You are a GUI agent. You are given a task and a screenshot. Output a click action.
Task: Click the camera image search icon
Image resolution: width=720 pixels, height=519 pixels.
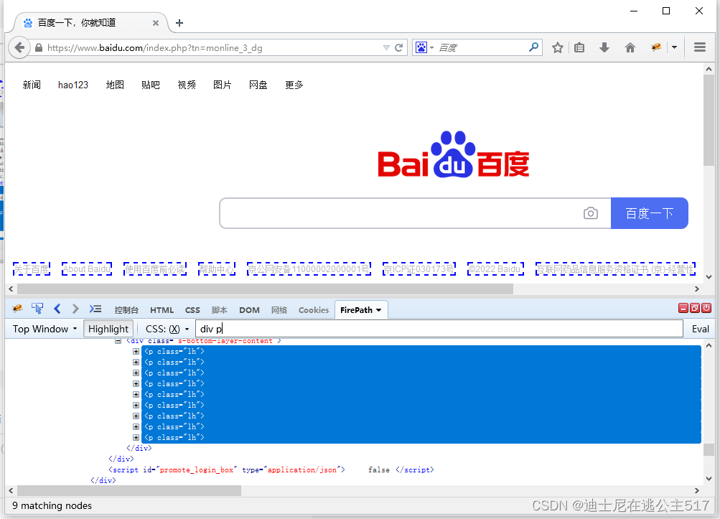[591, 213]
